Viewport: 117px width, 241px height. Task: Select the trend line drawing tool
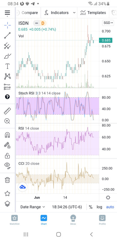[8, 36]
